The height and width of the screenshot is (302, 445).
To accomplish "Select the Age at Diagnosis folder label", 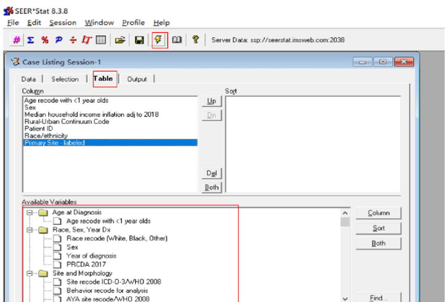I will tap(77, 212).
